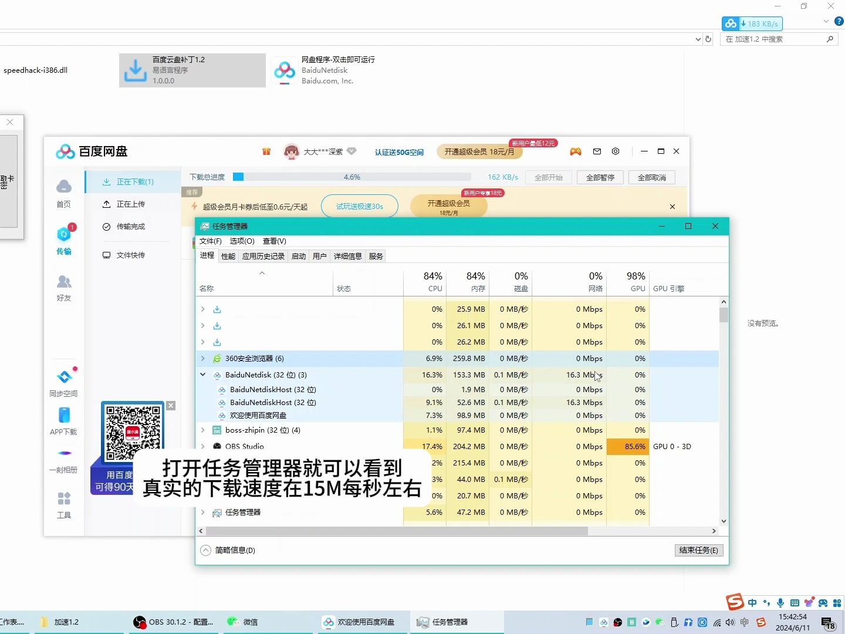The image size is (845, 634).
Task: Dismiss the super member promotion banner
Action: (x=672, y=207)
